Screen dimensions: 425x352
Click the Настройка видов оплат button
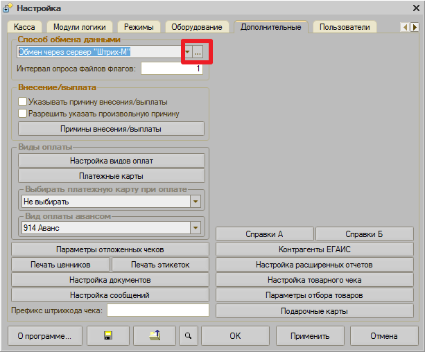click(x=112, y=161)
